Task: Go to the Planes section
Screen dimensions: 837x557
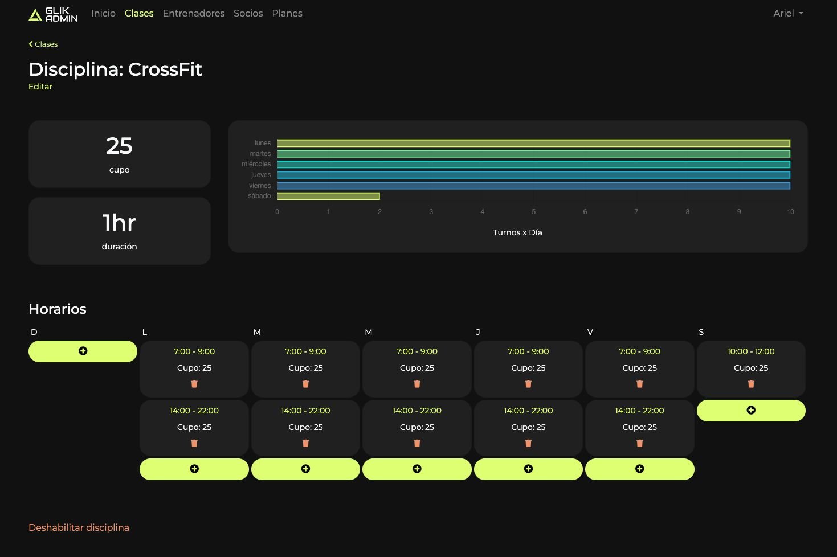Action: (287, 13)
